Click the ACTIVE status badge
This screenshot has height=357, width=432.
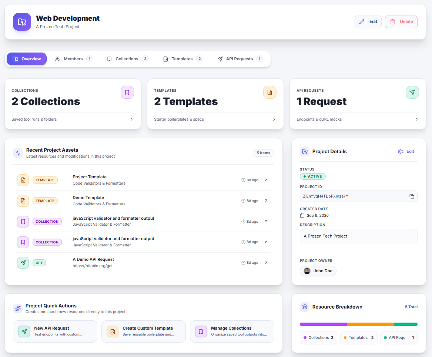(x=313, y=176)
